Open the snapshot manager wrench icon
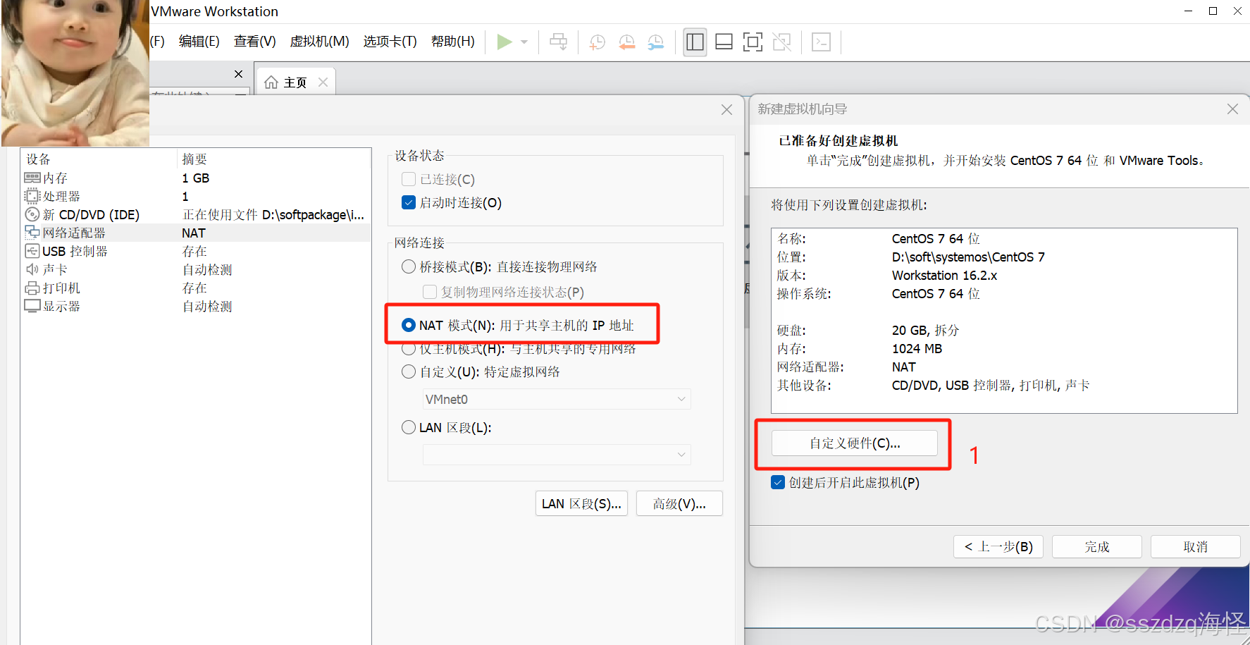 (x=655, y=42)
